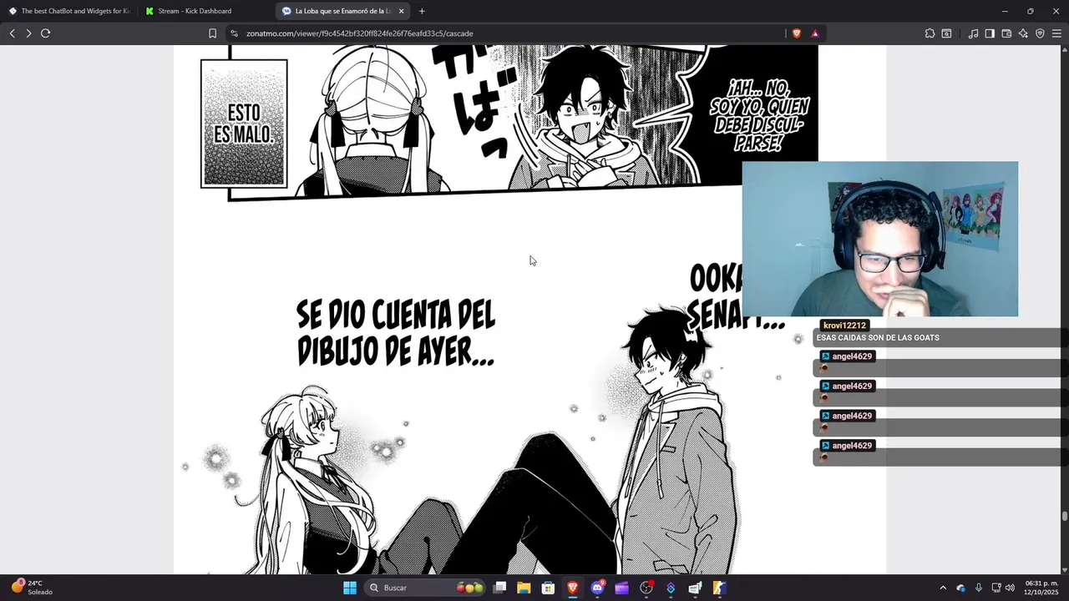Click krovi12212 username in chat overlay
The height and width of the screenshot is (601, 1069).
844,326
